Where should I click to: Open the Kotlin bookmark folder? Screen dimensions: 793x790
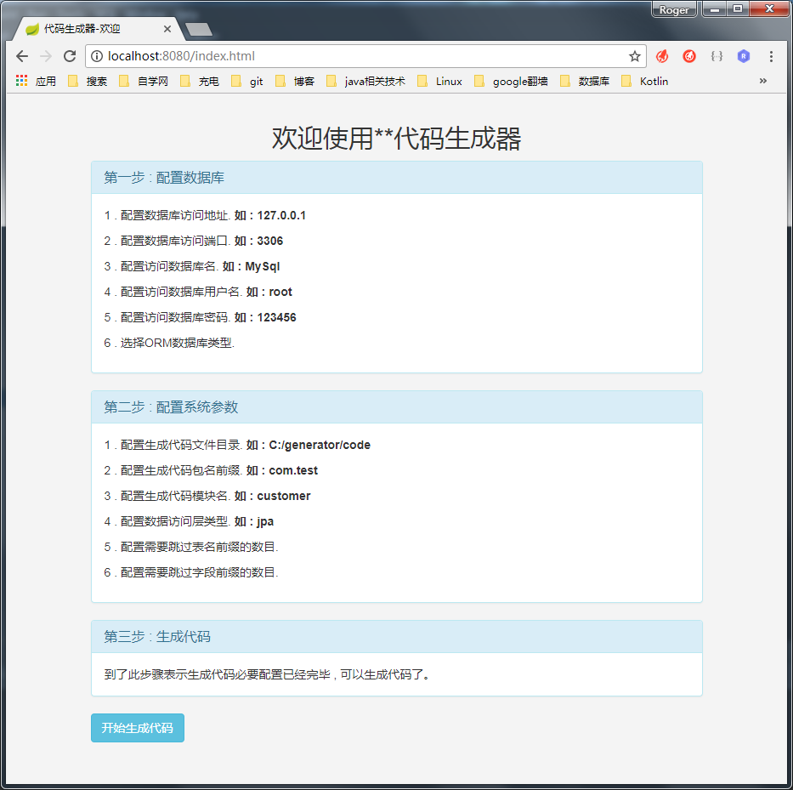645,81
